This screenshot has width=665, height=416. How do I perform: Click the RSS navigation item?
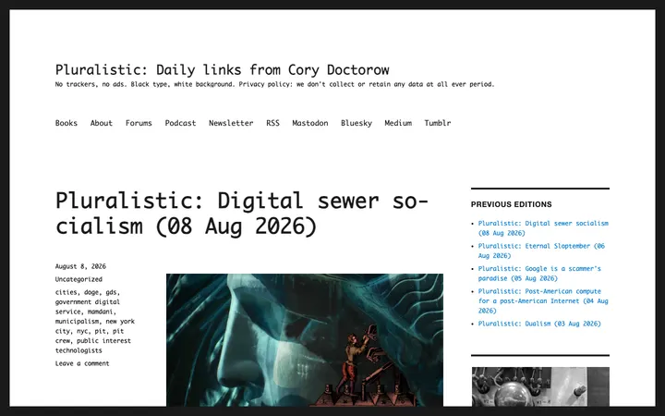click(x=272, y=123)
